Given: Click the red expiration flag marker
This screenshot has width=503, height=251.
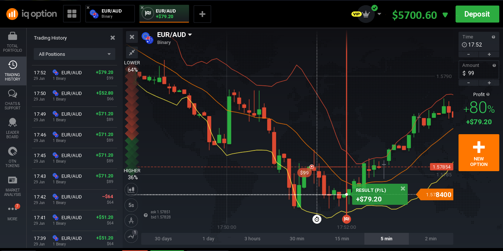Looking at the screenshot, I should point(347,219).
